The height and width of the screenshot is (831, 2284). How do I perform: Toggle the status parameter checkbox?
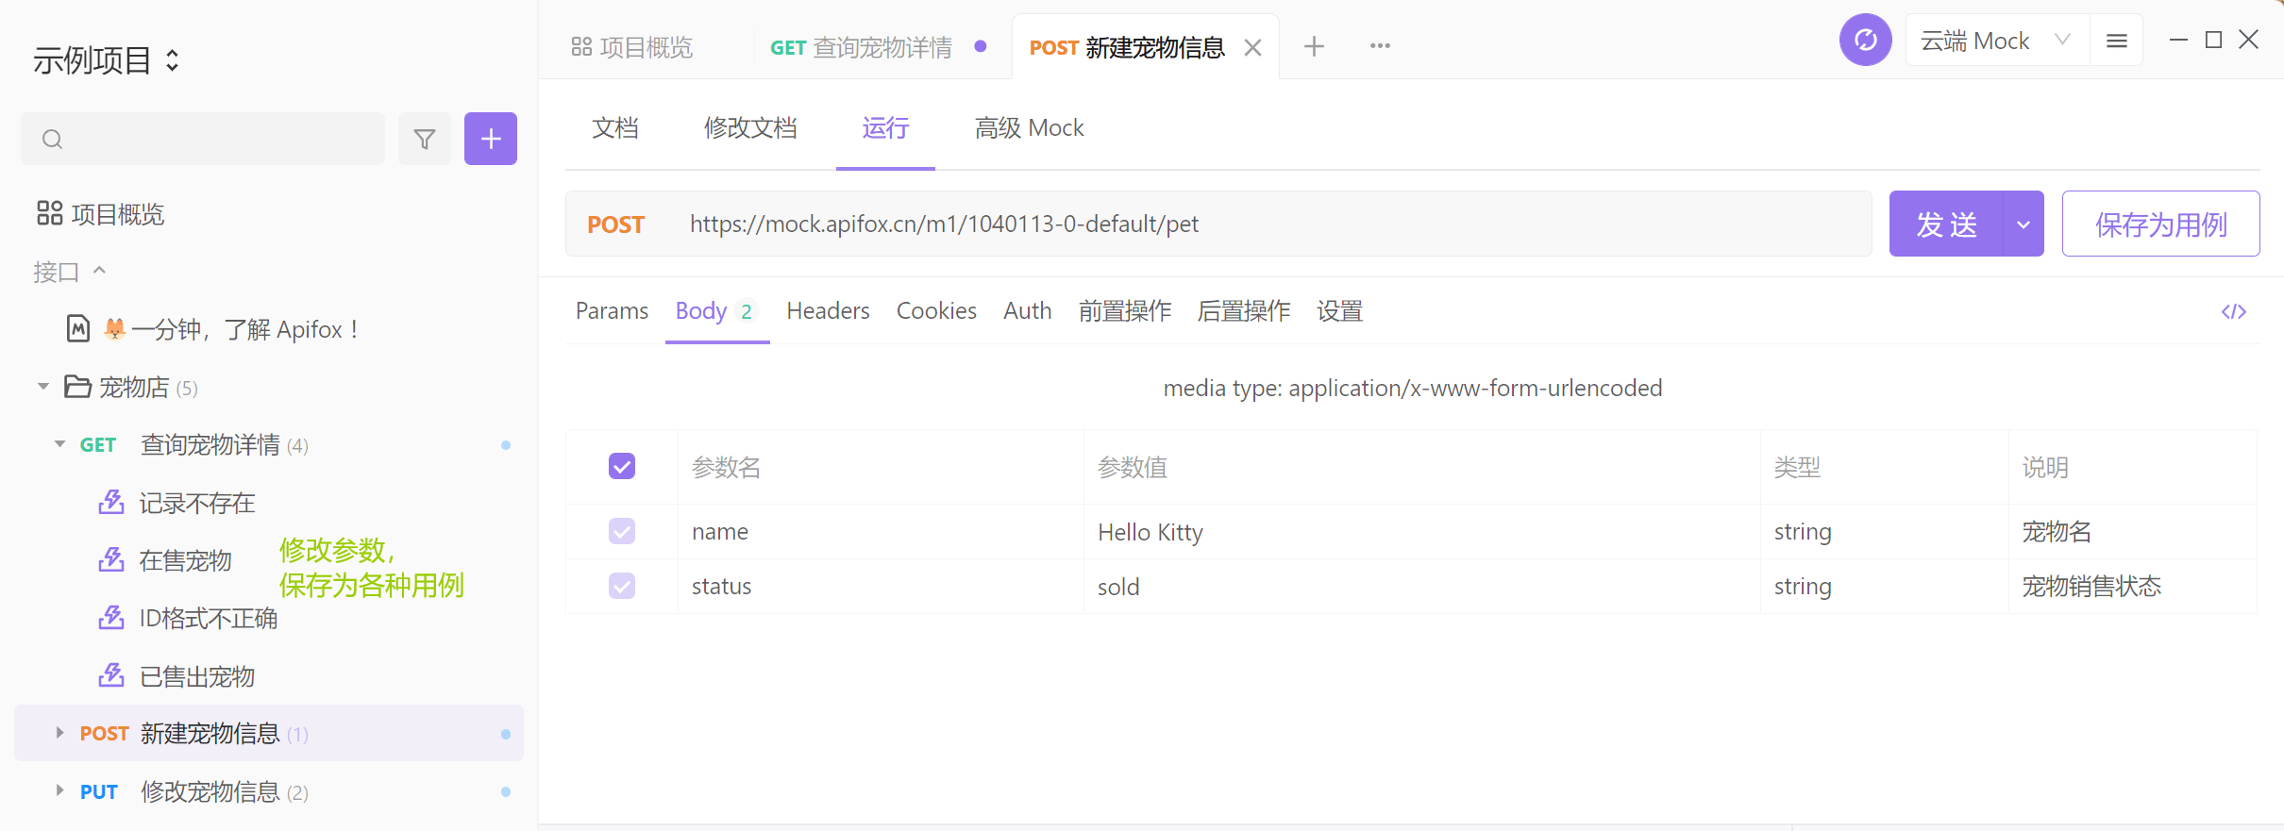point(622,586)
